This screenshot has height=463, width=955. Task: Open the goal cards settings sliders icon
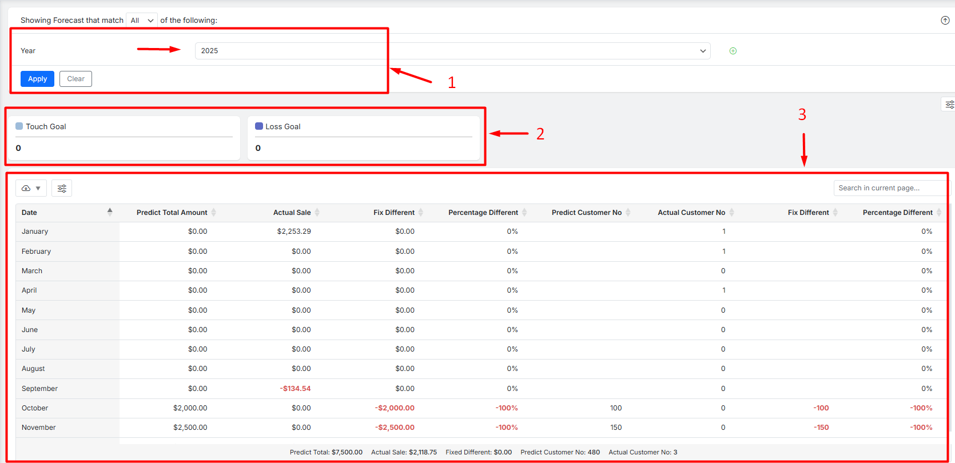click(x=949, y=105)
